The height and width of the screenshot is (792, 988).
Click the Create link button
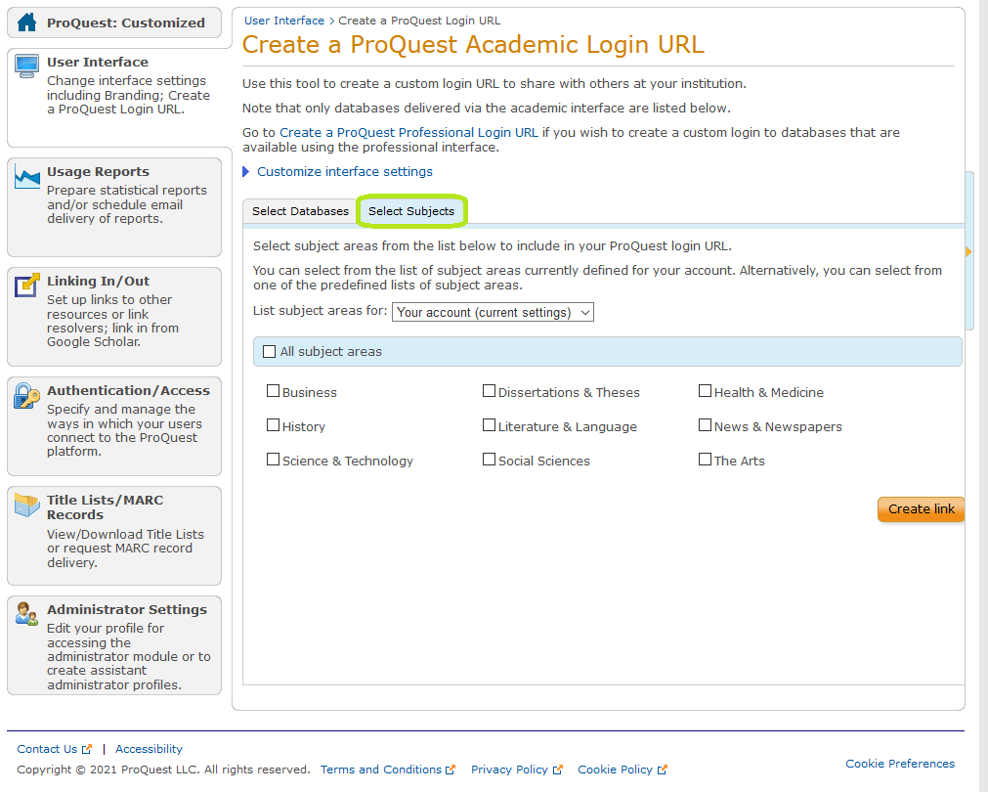tap(921, 508)
